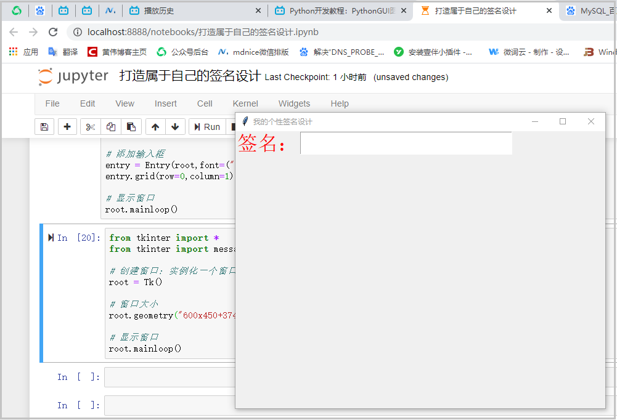Add a new cell with the plus icon
Image resolution: width=617 pixels, height=420 pixels.
pos(67,126)
